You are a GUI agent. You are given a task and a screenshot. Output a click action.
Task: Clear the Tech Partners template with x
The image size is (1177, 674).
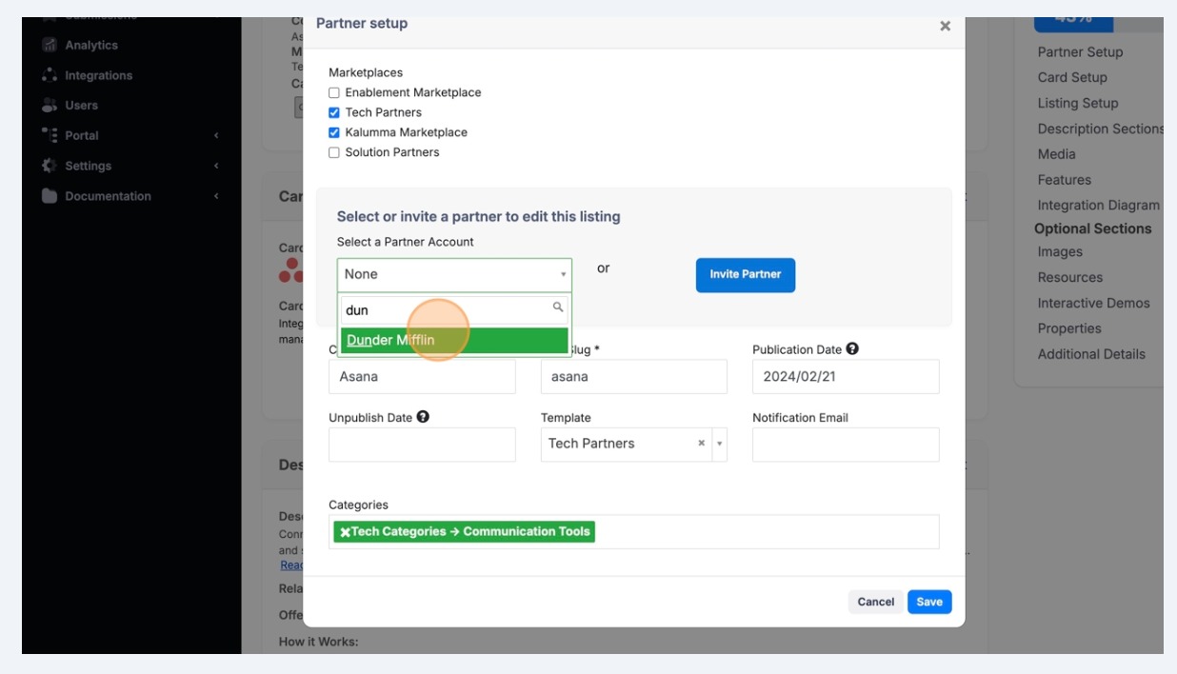tap(702, 444)
